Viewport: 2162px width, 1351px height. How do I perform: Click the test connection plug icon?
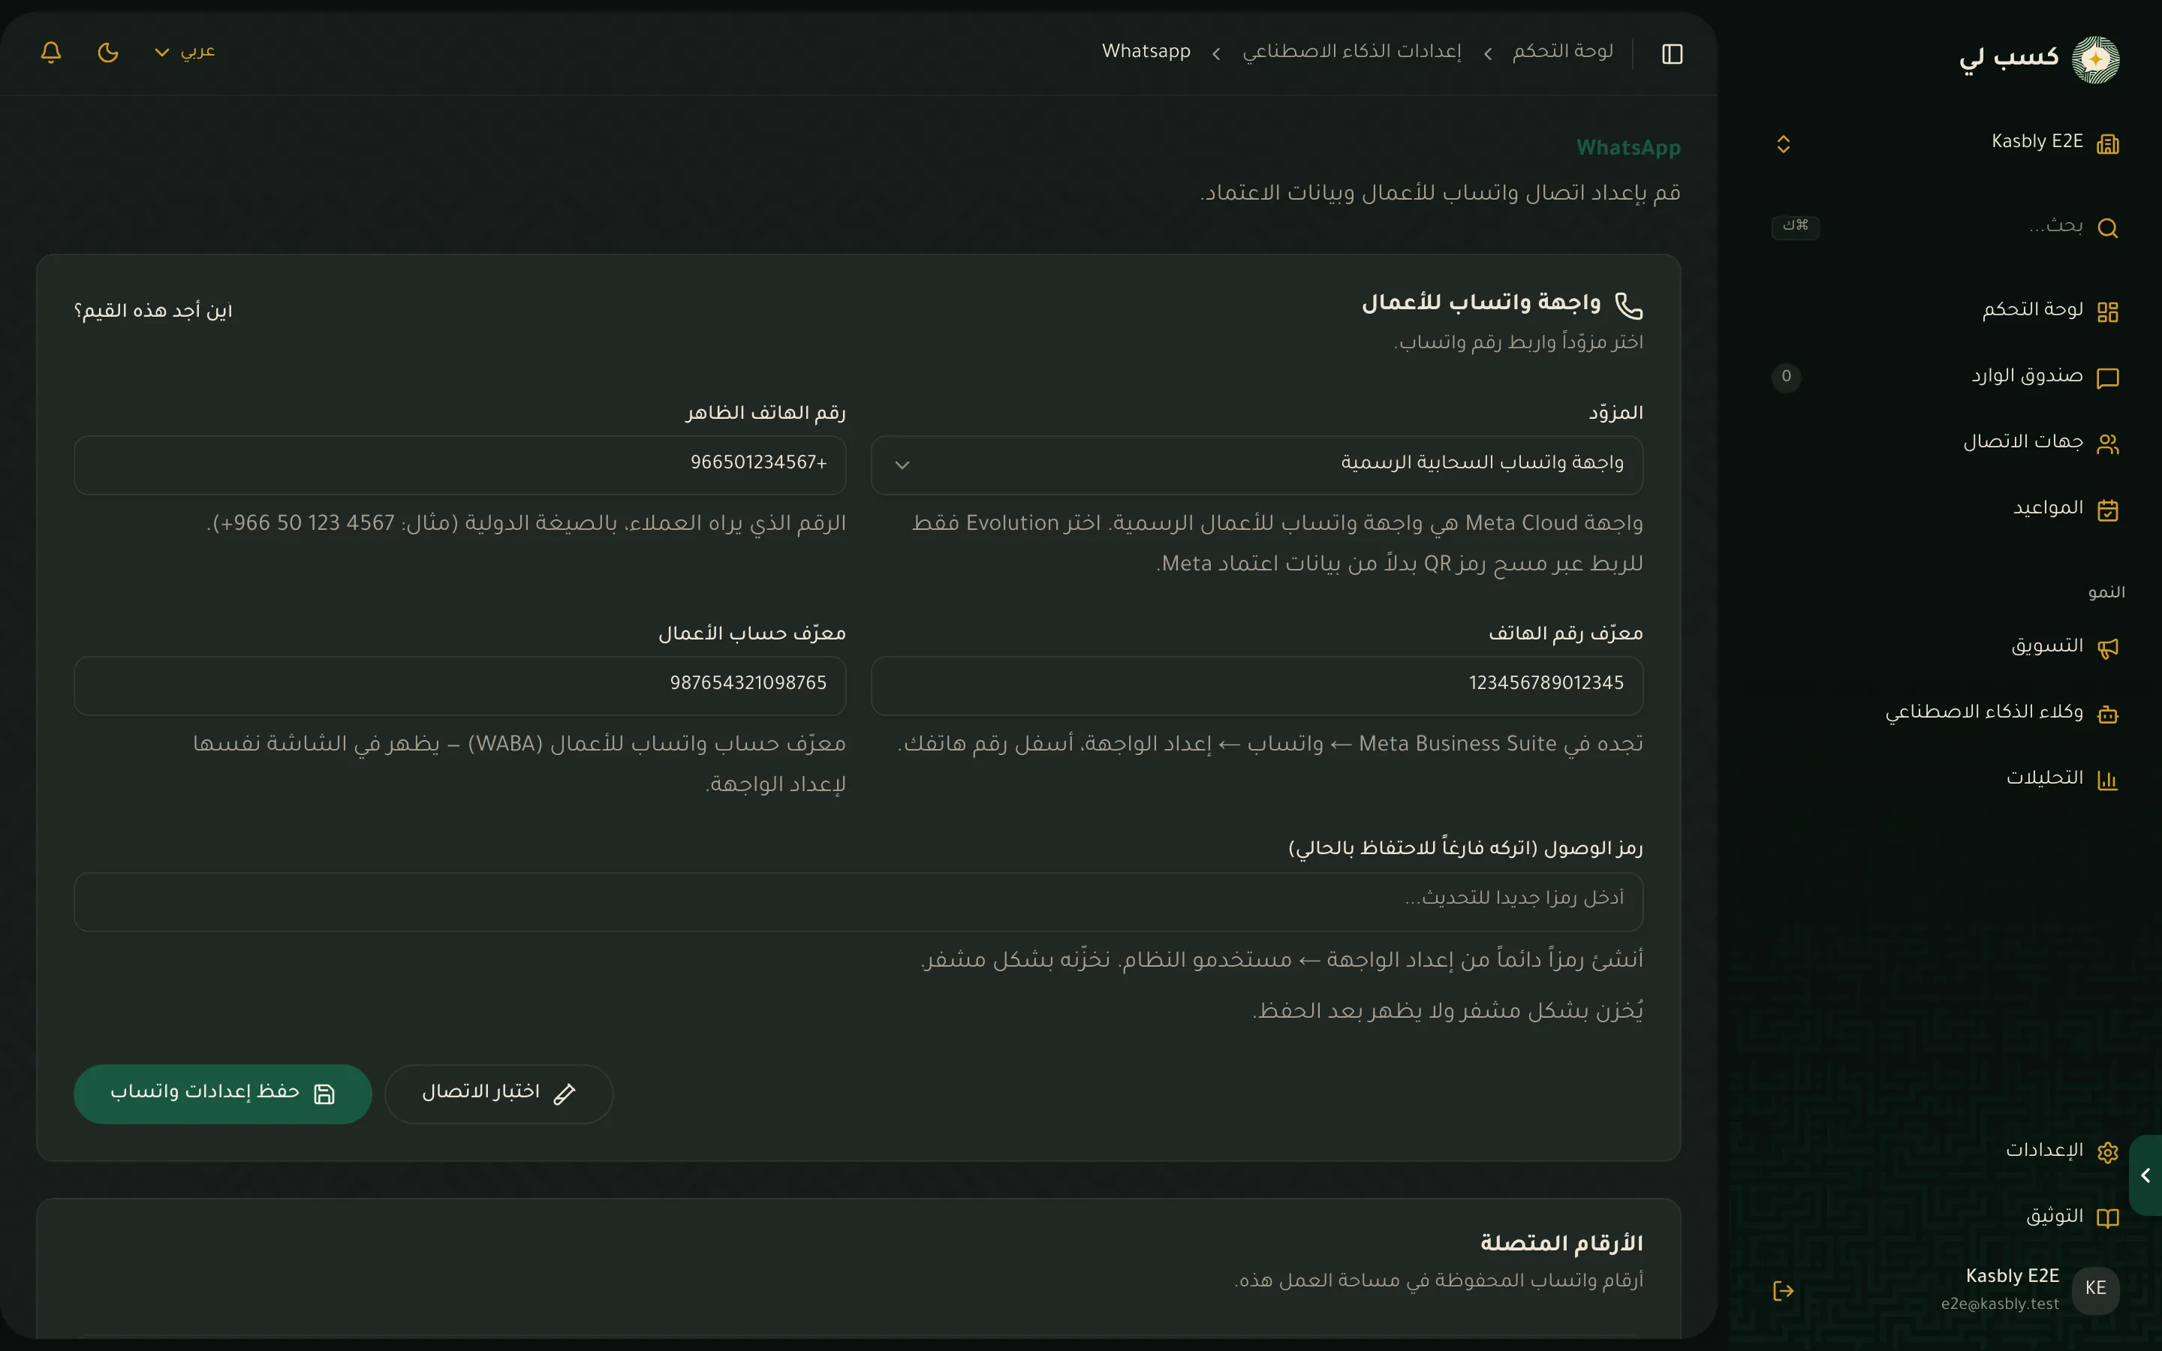pos(565,1094)
